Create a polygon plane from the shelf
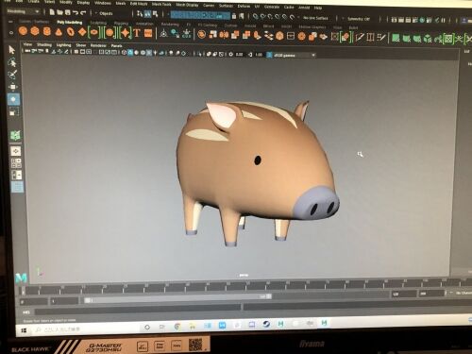 [82, 32]
